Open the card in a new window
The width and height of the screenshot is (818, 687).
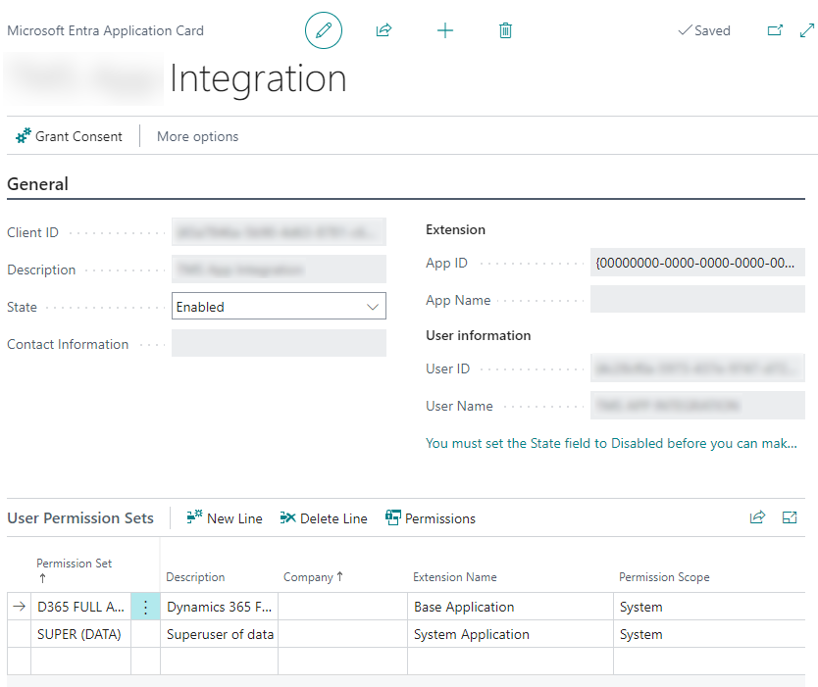click(x=775, y=30)
